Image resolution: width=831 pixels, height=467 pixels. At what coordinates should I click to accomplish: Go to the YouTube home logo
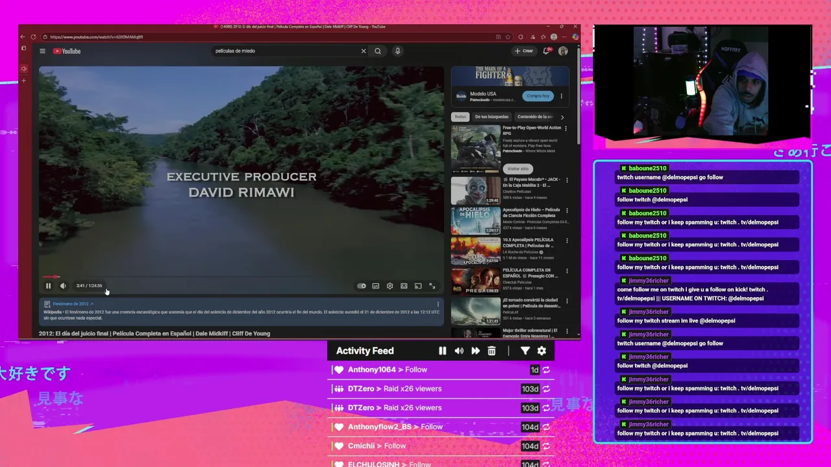point(67,51)
